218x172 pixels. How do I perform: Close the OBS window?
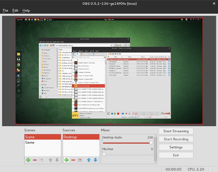click(x=214, y=3)
